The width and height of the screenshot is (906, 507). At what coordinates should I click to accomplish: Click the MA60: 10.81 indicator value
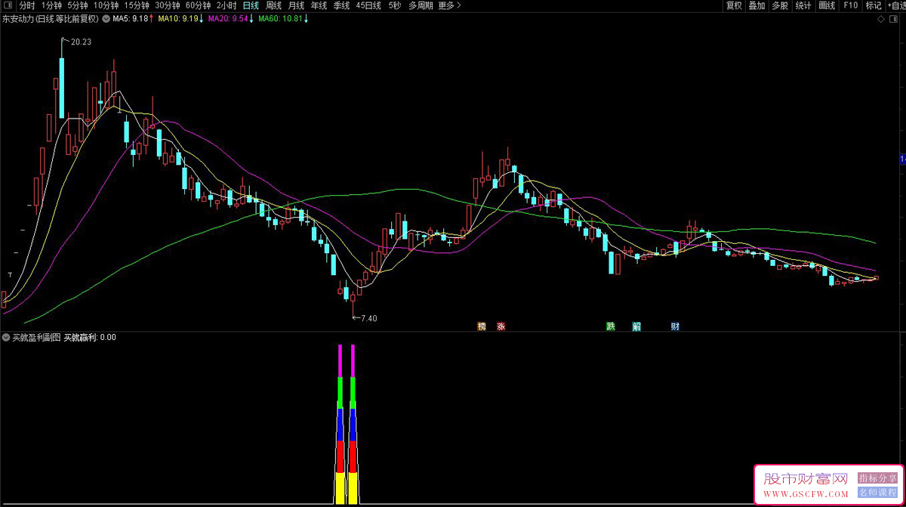point(282,18)
